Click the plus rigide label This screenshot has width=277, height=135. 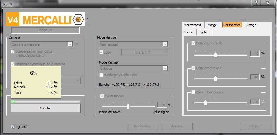162,112
